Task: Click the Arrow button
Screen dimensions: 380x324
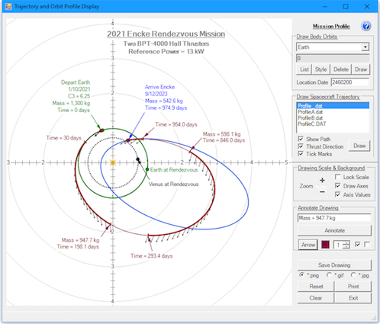Action: [x=308, y=245]
